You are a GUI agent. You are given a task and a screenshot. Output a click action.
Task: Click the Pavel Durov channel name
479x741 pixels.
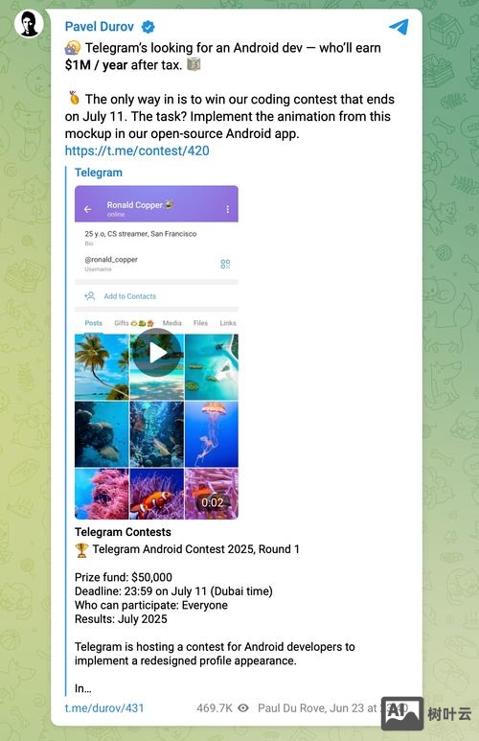click(100, 27)
